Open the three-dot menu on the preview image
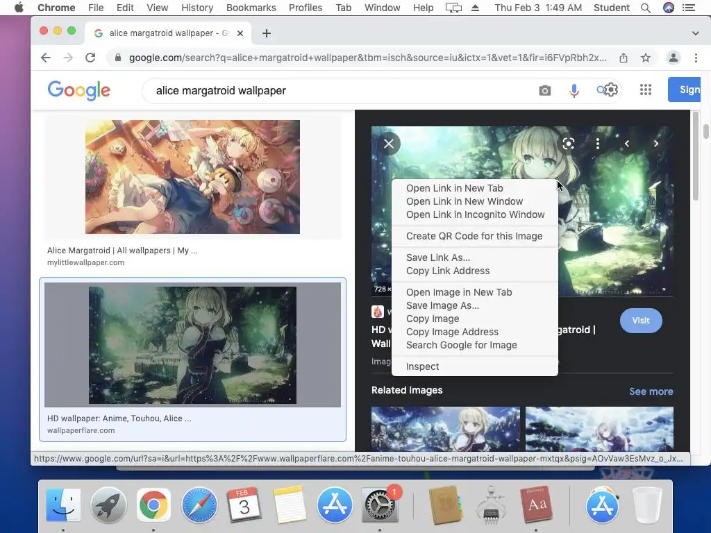Image resolution: width=711 pixels, height=533 pixels. point(598,144)
